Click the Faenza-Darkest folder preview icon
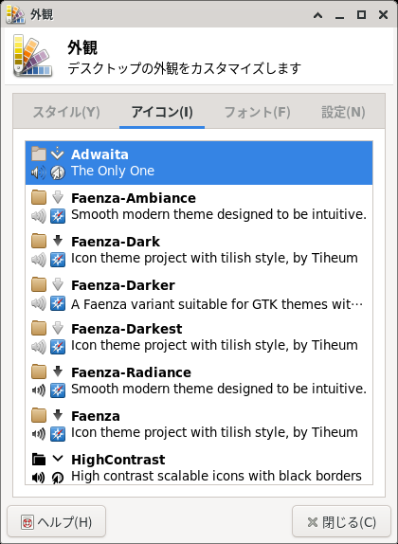This screenshot has height=544, width=398. click(39, 328)
